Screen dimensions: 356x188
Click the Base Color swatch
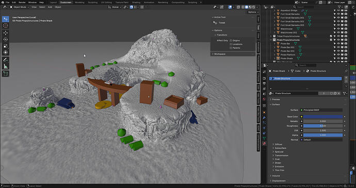click(x=323, y=117)
